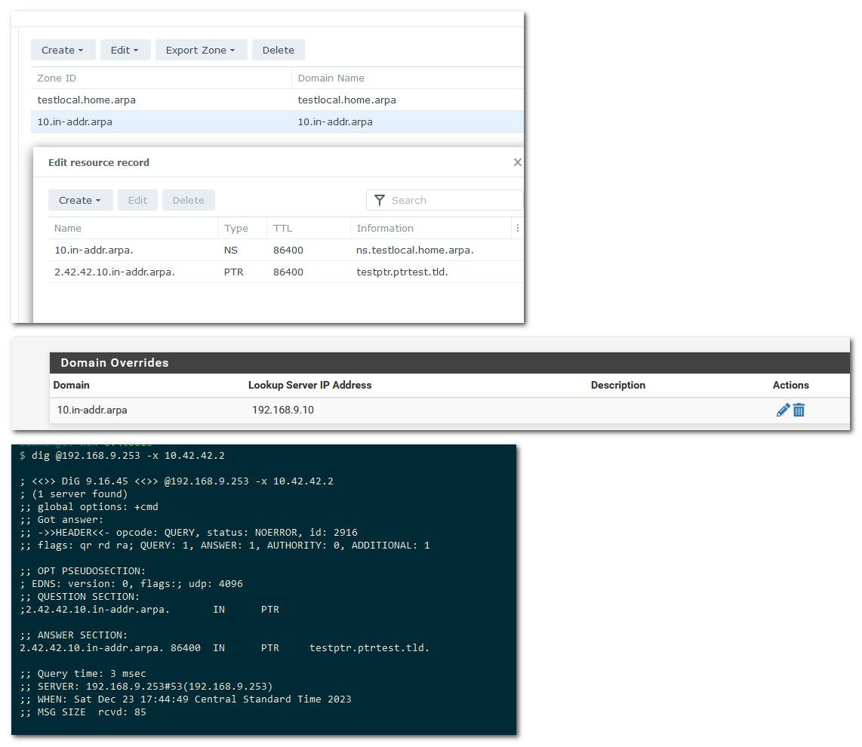Click the SERVER line in terminal output
The image size is (862, 747).
click(146, 687)
